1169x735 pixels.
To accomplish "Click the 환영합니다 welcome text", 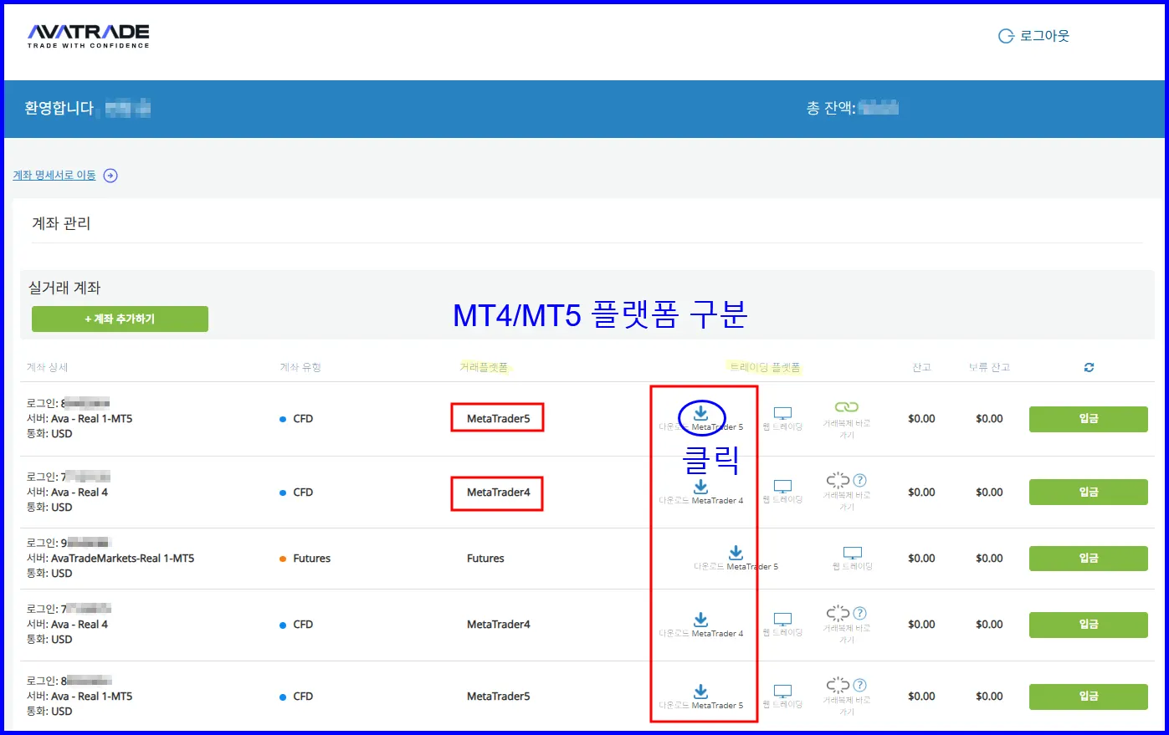I will point(59,108).
